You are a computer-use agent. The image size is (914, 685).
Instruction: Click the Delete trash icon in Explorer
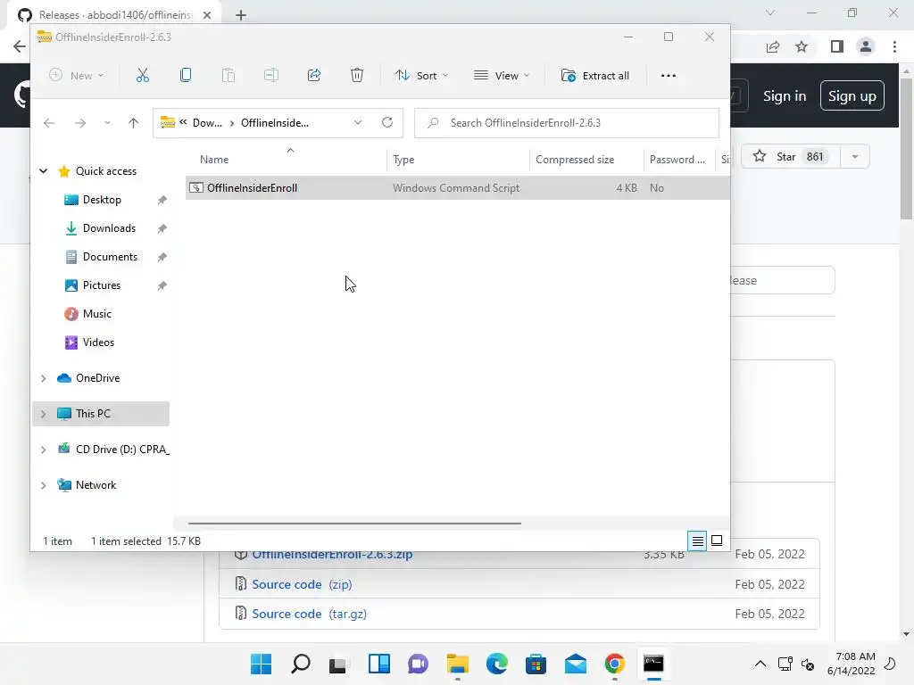click(357, 75)
